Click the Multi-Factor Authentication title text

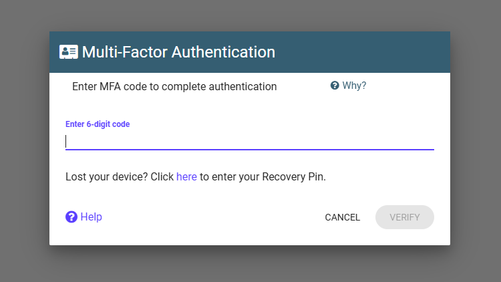178,52
